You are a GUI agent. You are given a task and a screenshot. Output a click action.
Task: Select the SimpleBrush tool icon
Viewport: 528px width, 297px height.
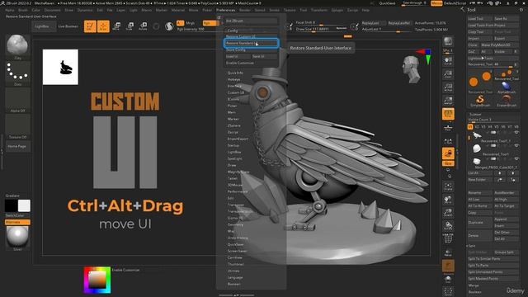pyautogui.click(x=480, y=101)
